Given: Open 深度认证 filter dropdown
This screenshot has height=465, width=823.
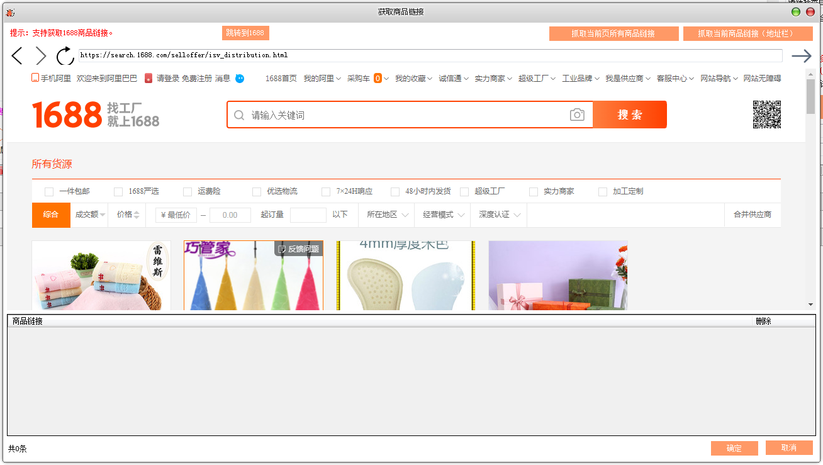Looking at the screenshot, I should [499, 215].
